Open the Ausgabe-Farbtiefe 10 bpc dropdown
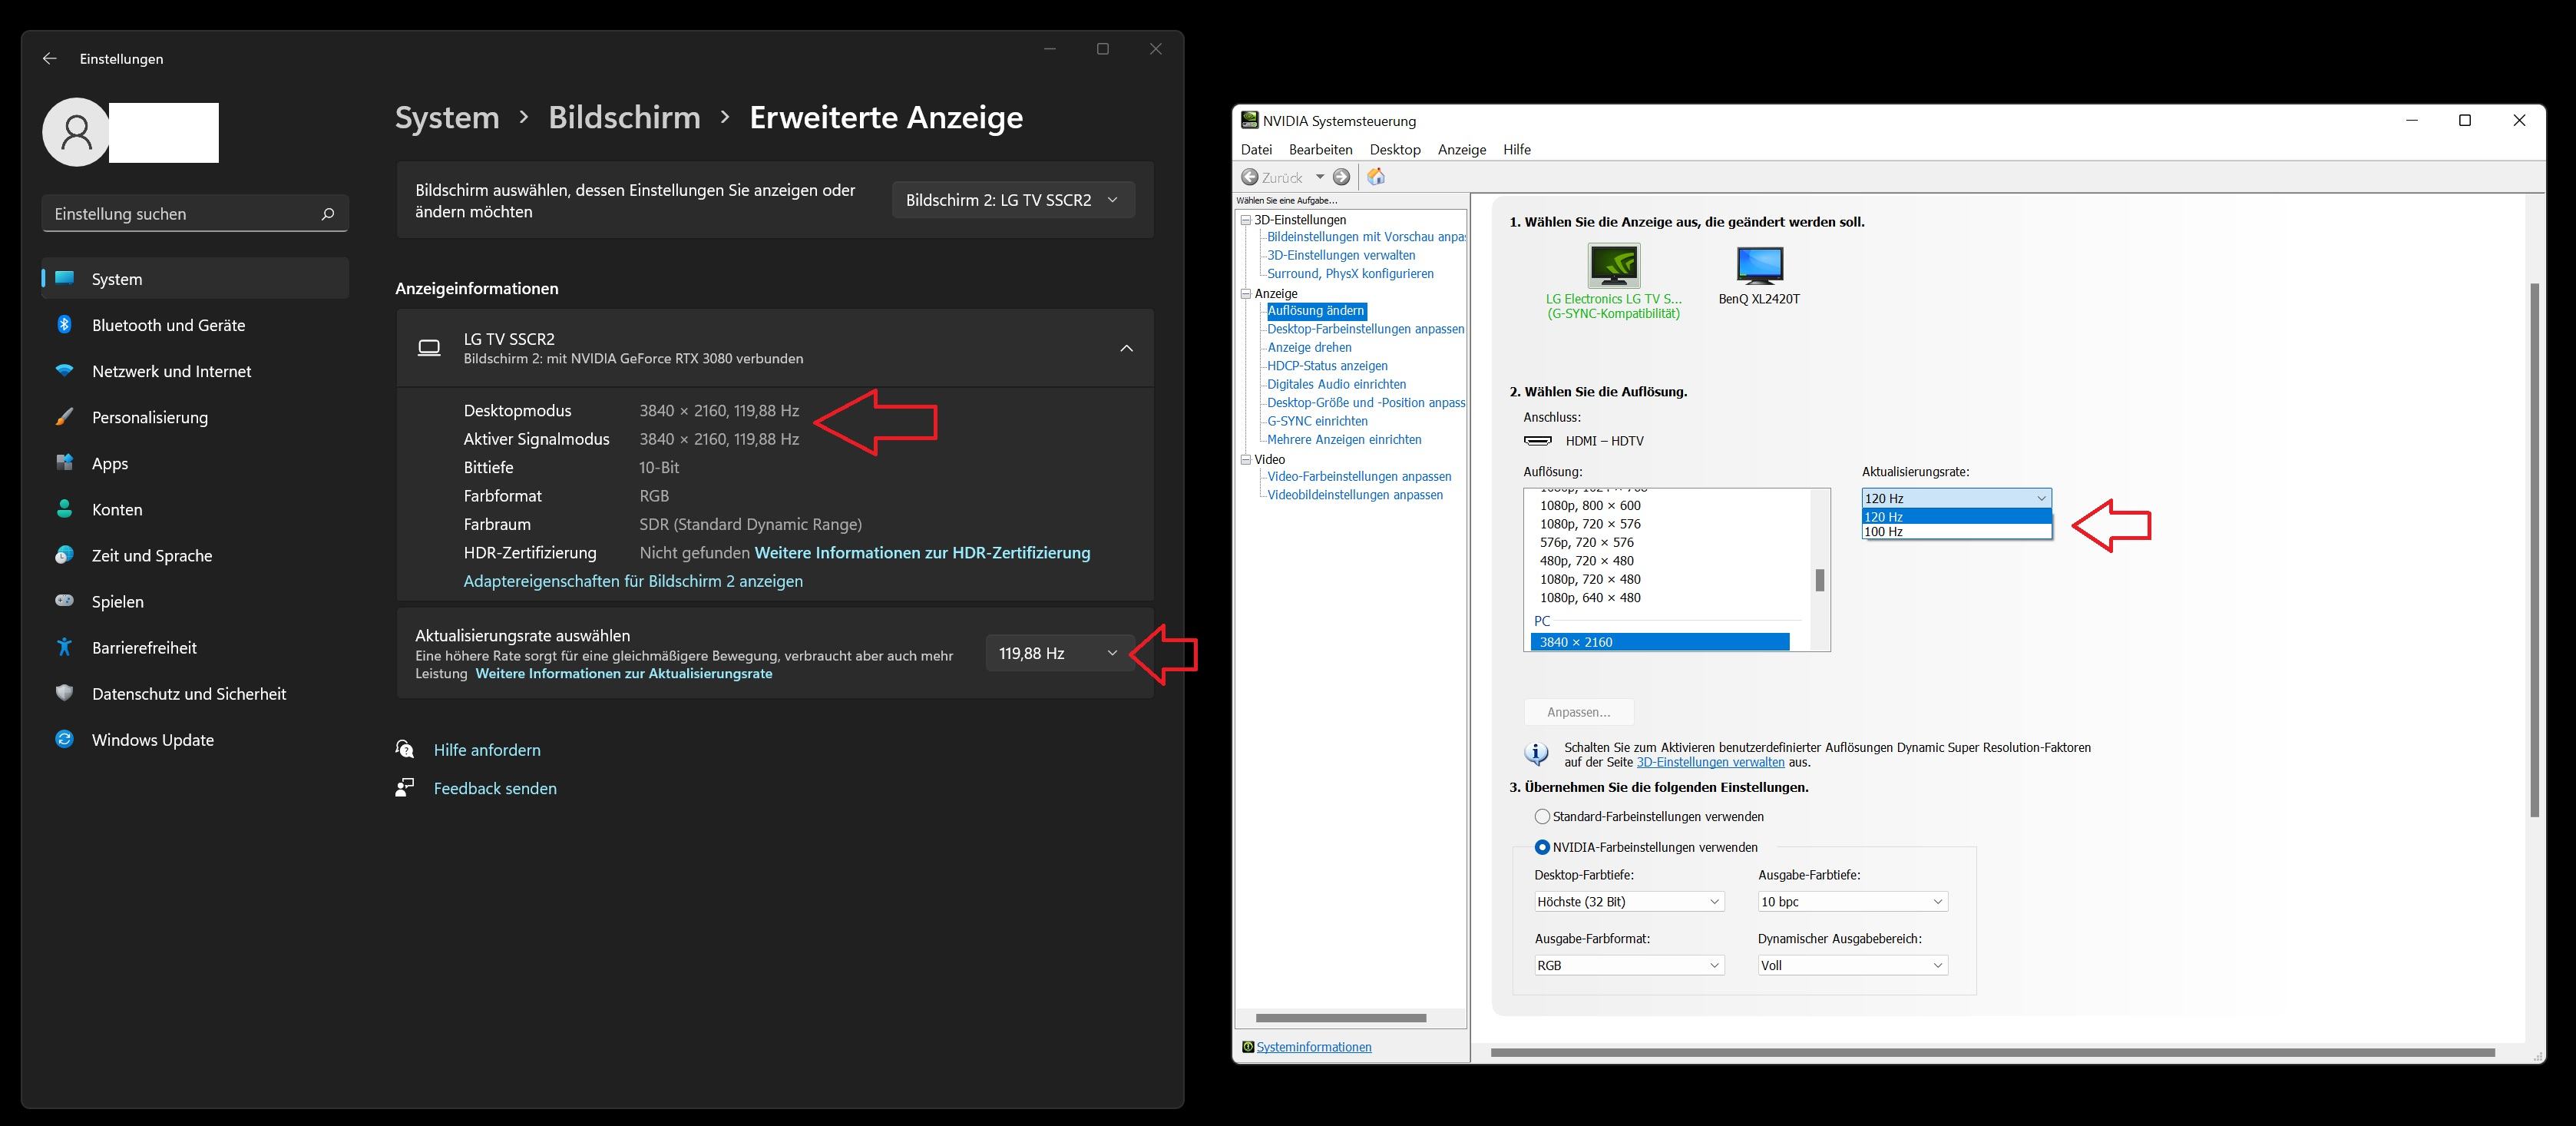The width and height of the screenshot is (2576, 1126). 1852,902
